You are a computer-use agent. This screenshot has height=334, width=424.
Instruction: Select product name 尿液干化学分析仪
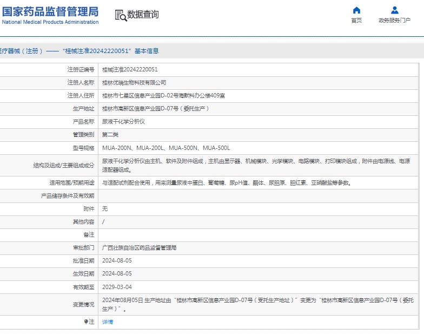[123, 121]
